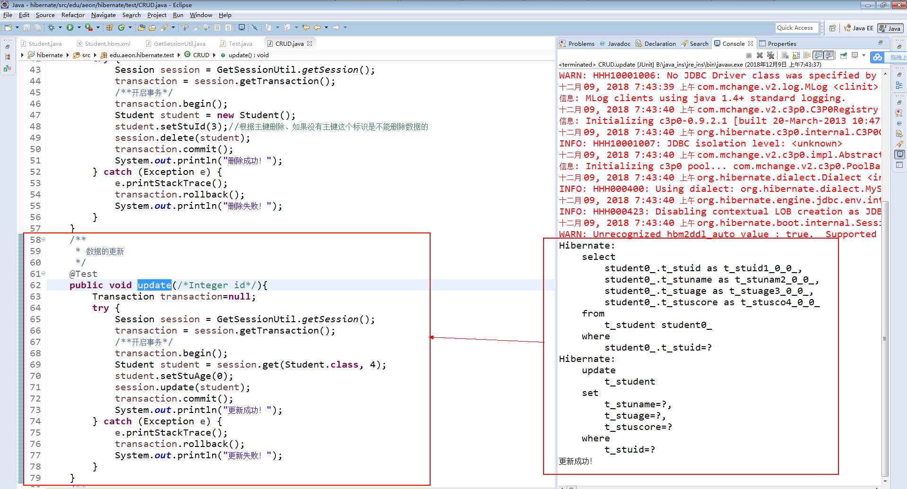Open the Refactor menu
907x489 pixels.
coord(72,15)
